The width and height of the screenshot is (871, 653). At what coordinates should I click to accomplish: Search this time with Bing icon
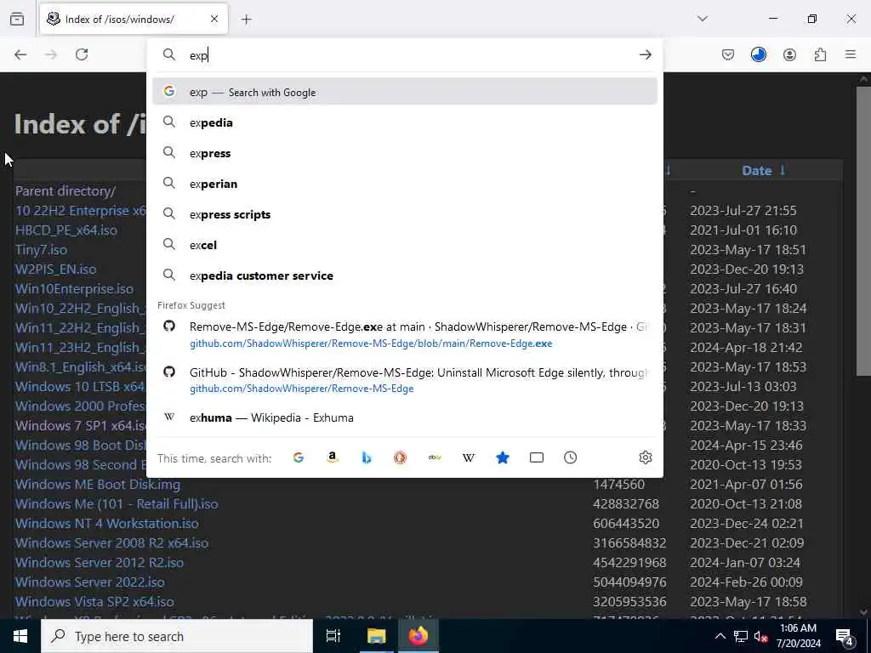pyautogui.click(x=366, y=457)
